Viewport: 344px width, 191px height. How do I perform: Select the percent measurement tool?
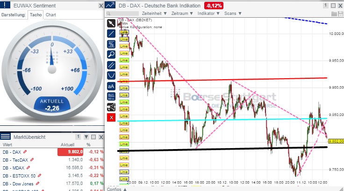(x=111, y=44)
